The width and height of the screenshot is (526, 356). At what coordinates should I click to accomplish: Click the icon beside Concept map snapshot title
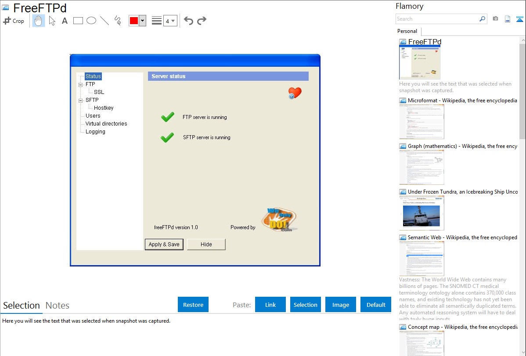[x=403, y=327]
